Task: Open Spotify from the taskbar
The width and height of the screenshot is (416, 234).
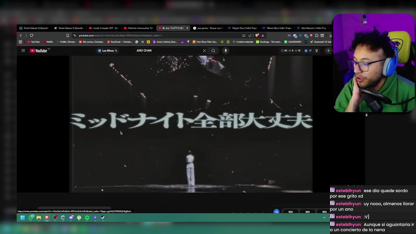Action: click(87, 218)
